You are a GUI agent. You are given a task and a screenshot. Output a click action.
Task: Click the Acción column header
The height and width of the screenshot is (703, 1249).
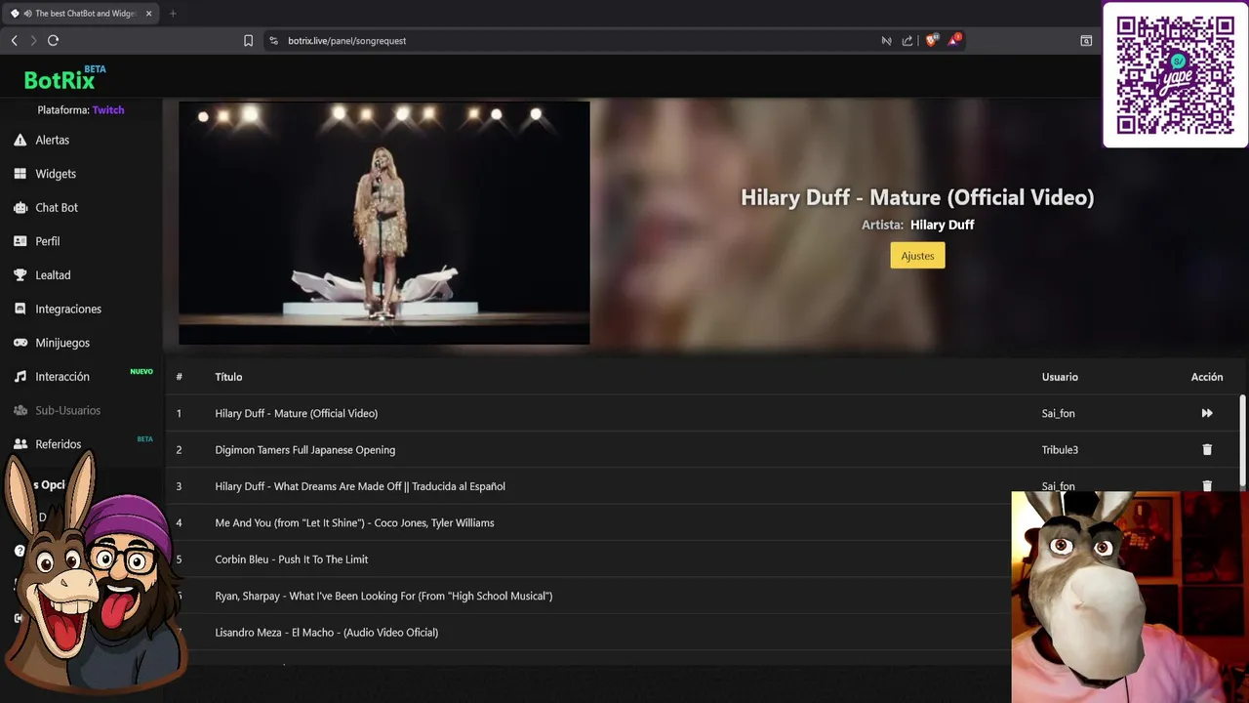[1207, 377]
